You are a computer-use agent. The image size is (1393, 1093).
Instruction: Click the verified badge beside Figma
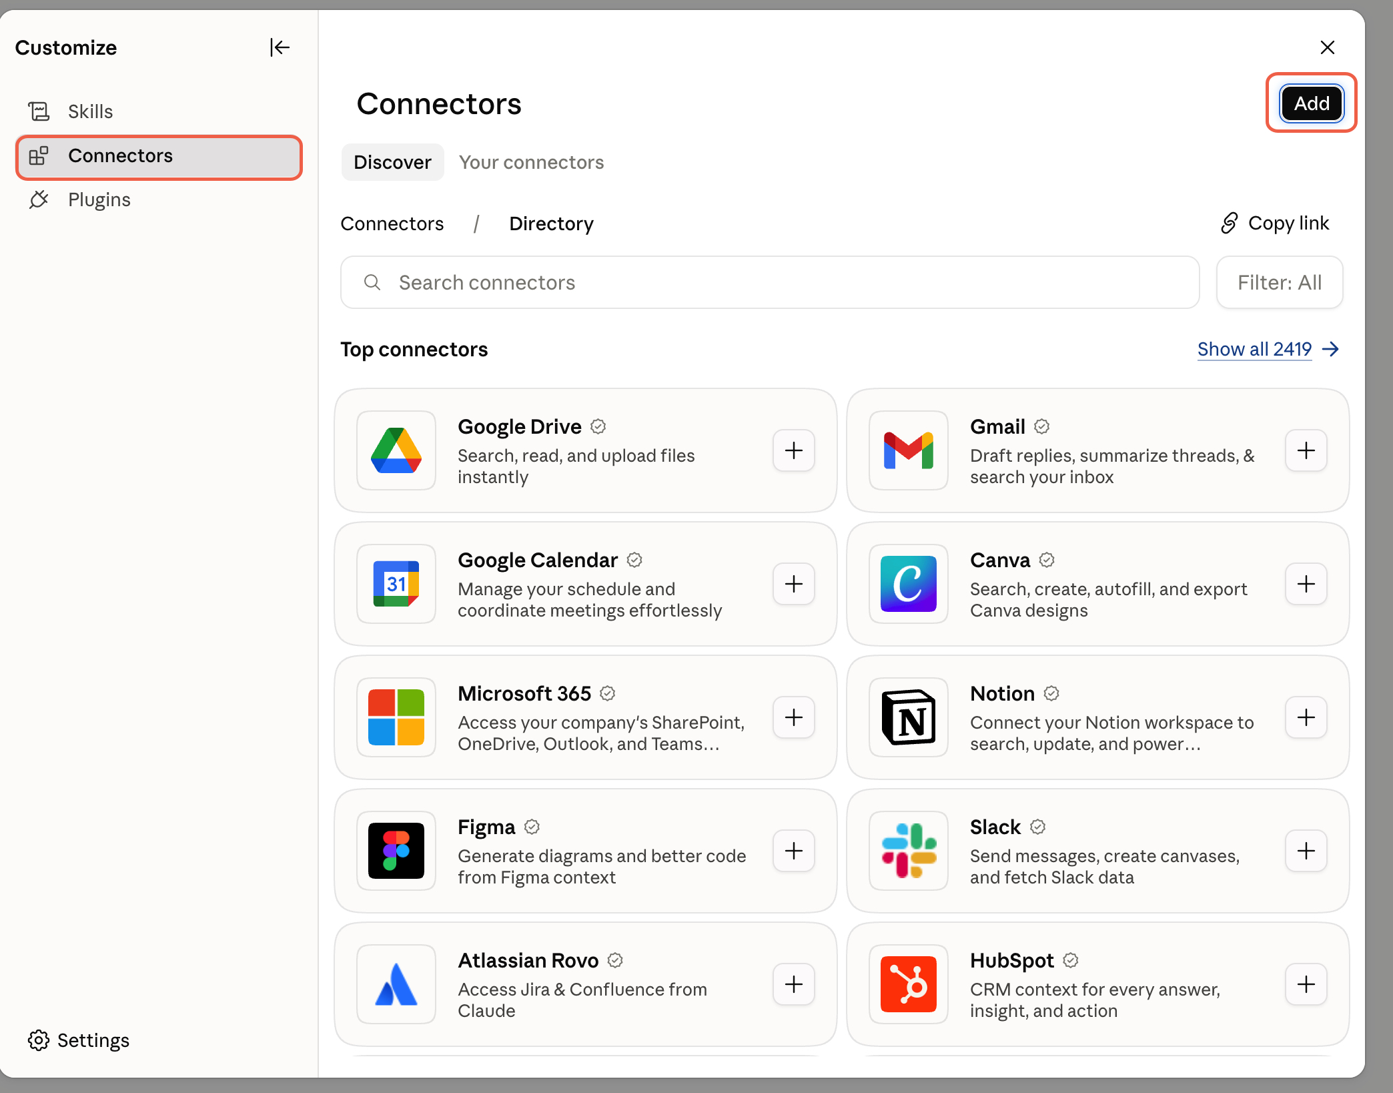tap(532, 827)
